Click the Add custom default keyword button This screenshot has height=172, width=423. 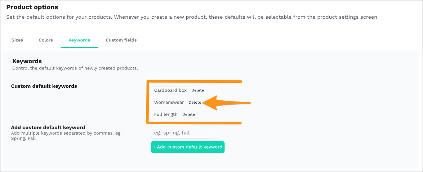187,147
